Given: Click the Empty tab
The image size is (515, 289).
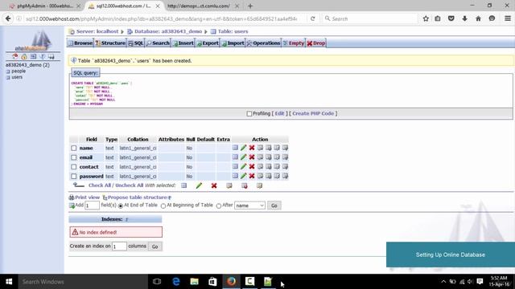Looking at the screenshot, I should point(294,43).
